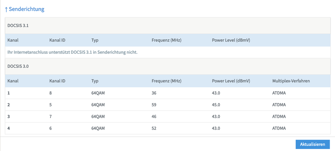Select channel 1 row number
The width and height of the screenshot is (335, 151).
point(9,93)
